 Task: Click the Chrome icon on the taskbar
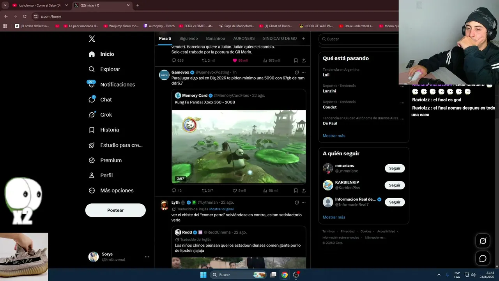tap(285, 275)
